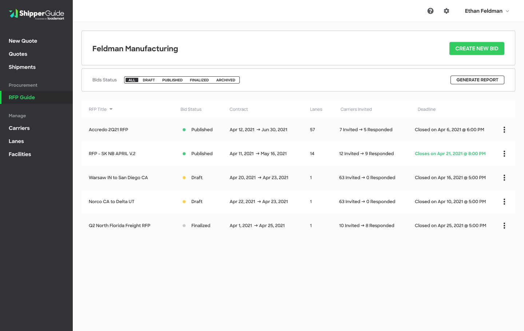
Task: Filter bids by PUBLISHED status
Action: [172, 80]
